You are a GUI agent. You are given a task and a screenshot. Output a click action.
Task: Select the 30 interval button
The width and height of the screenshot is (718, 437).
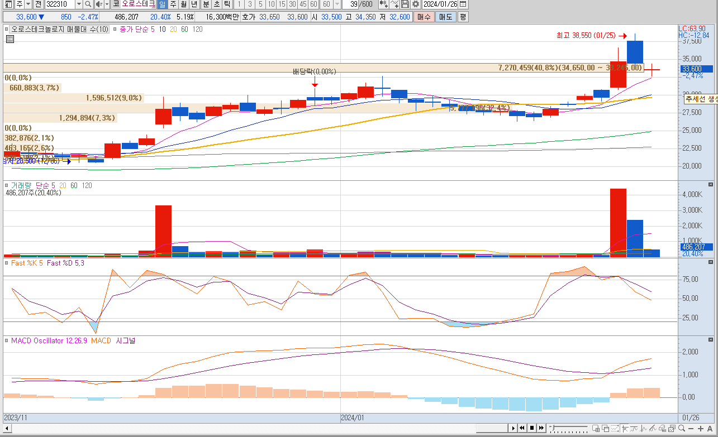[293, 4]
